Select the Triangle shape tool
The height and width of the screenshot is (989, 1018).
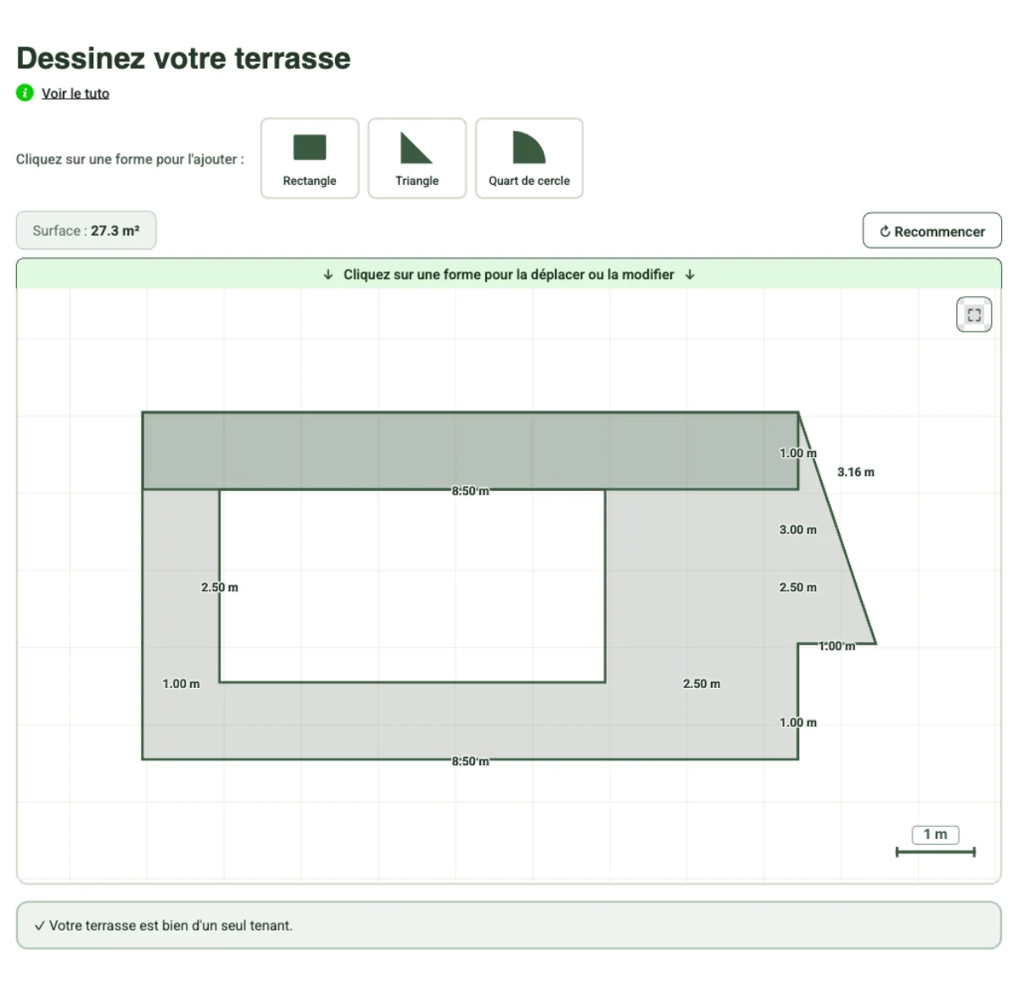point(417,158)
